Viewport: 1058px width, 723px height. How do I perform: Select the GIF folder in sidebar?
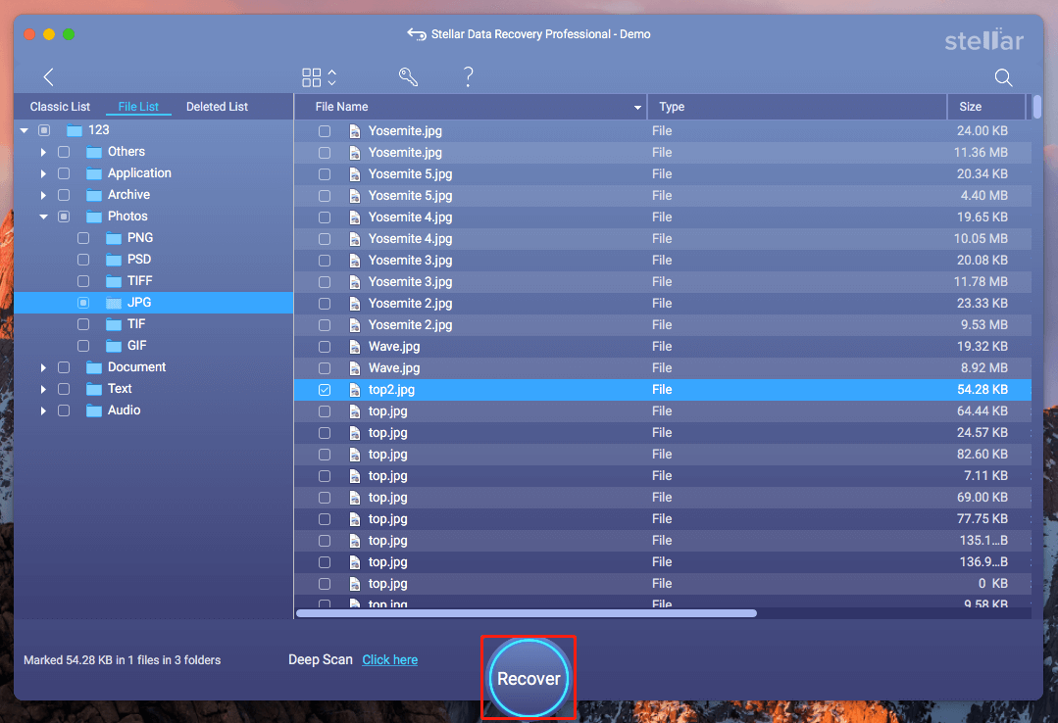135,345
